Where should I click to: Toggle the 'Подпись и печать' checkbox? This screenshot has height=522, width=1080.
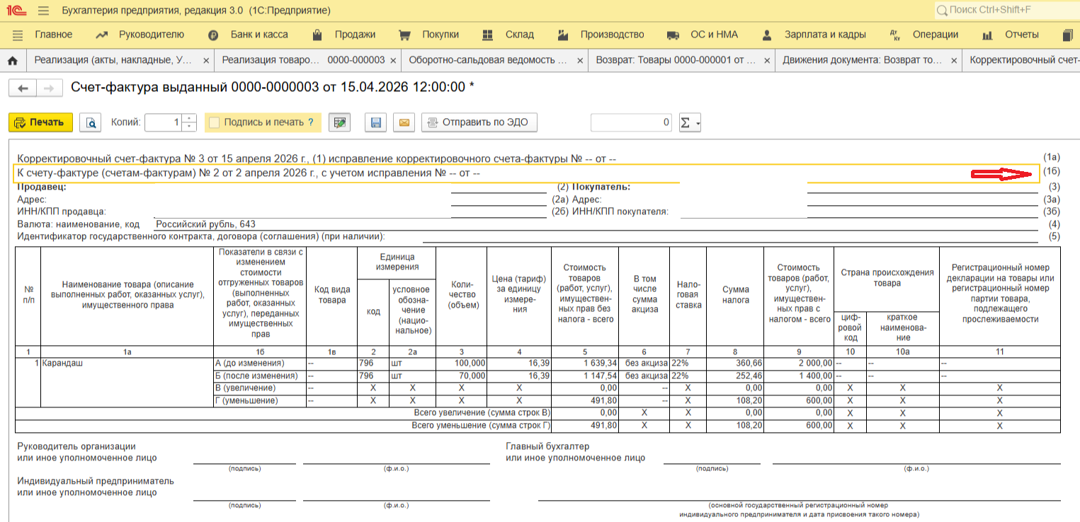tap(215, 122)
